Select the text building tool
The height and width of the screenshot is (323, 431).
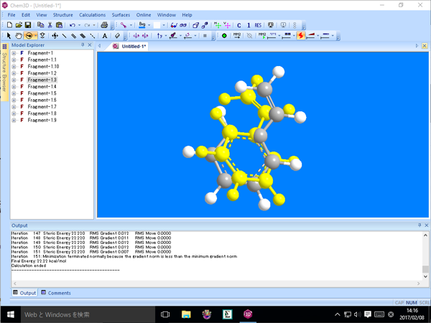(104, 35)
